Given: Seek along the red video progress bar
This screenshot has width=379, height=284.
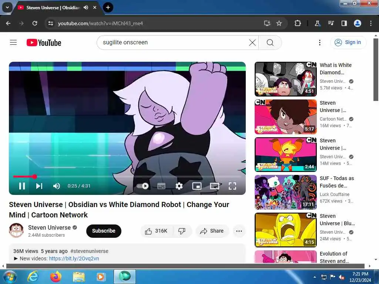Looking at the screenshot, I should [x=127, y=176].
